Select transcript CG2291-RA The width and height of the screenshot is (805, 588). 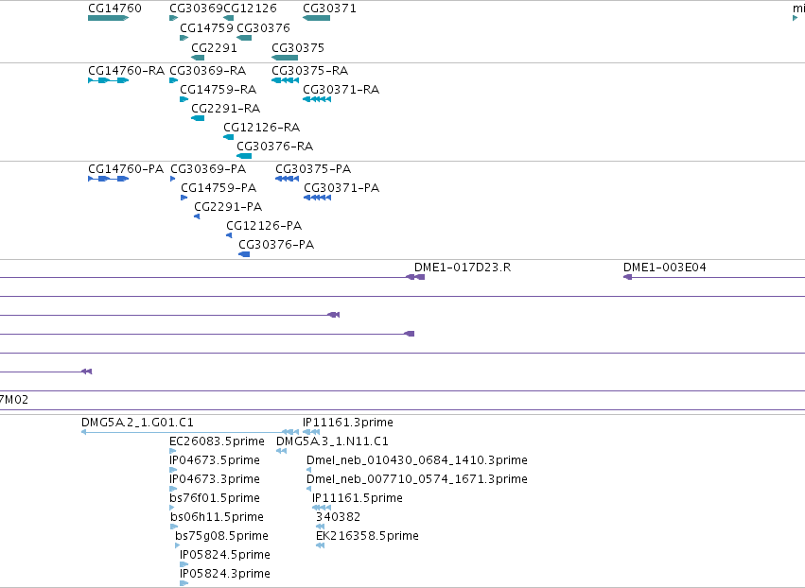225,109
